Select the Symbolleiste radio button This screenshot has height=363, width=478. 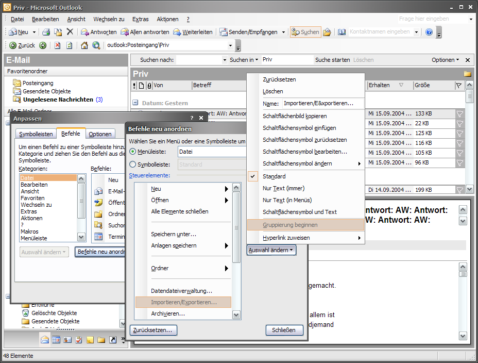[132, 164]
